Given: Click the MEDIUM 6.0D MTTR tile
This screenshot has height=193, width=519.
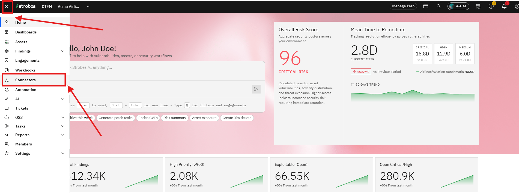Looking at the screenshot, I should coord(465,54).
